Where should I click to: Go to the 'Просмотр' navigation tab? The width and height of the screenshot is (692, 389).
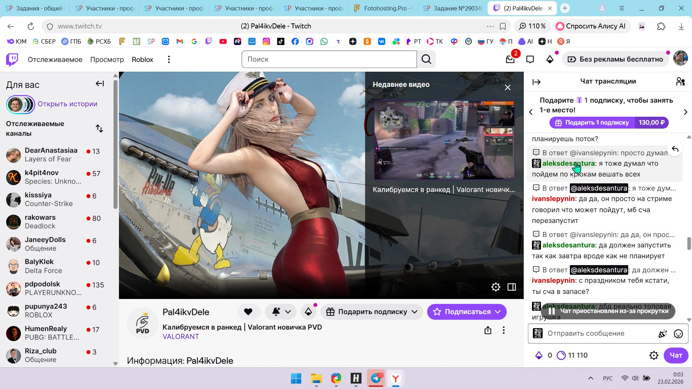(107, 59)
